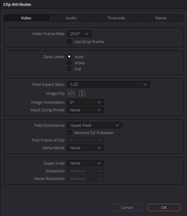187x216 pixels.
Task: Open the Timecode tab
Action: (116, 18)
